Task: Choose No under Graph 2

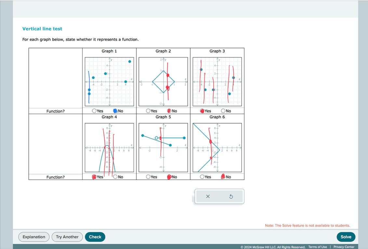Action: tap(169, 111)
